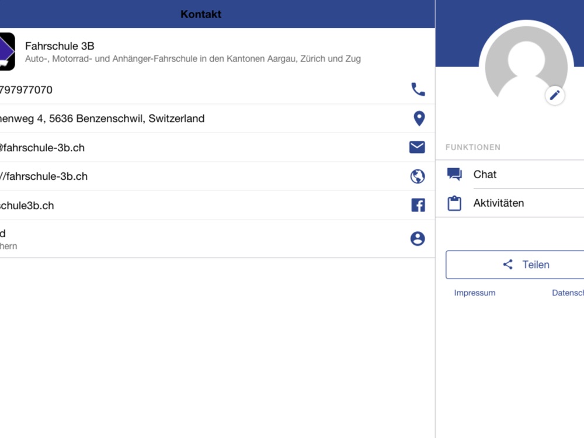
Task: Open the website globe icon
Action: point(418,176)
